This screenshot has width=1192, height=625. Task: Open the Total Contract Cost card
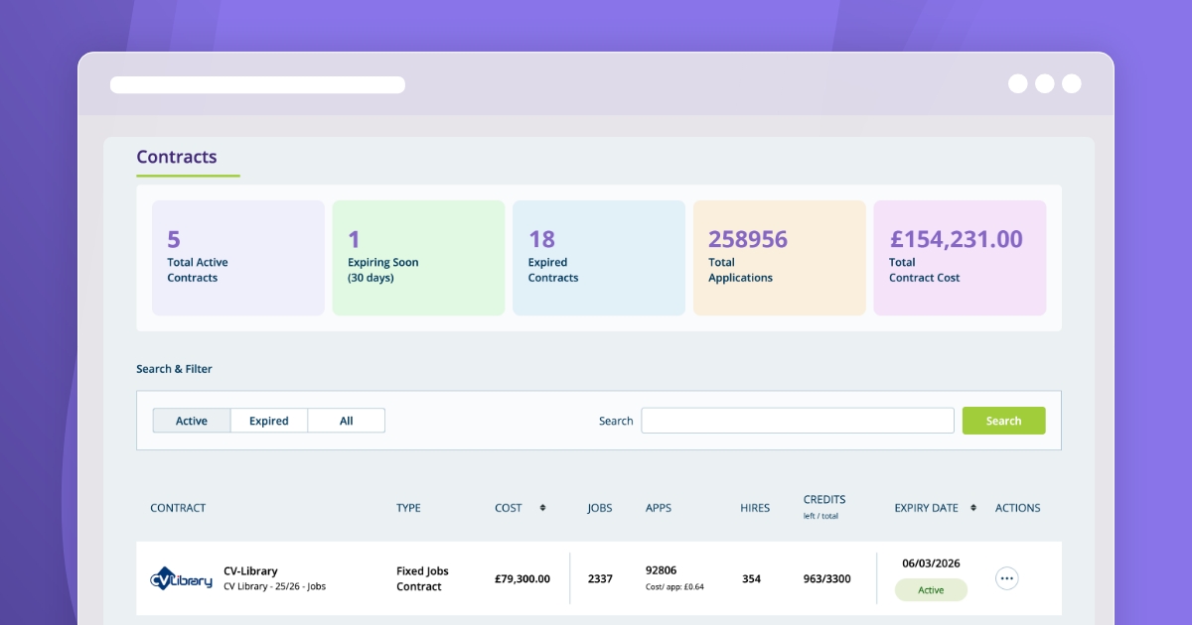[960, 258]
